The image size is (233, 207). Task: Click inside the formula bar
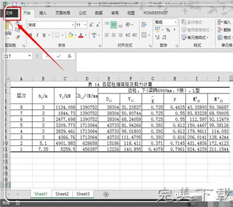tap(154, 62)
